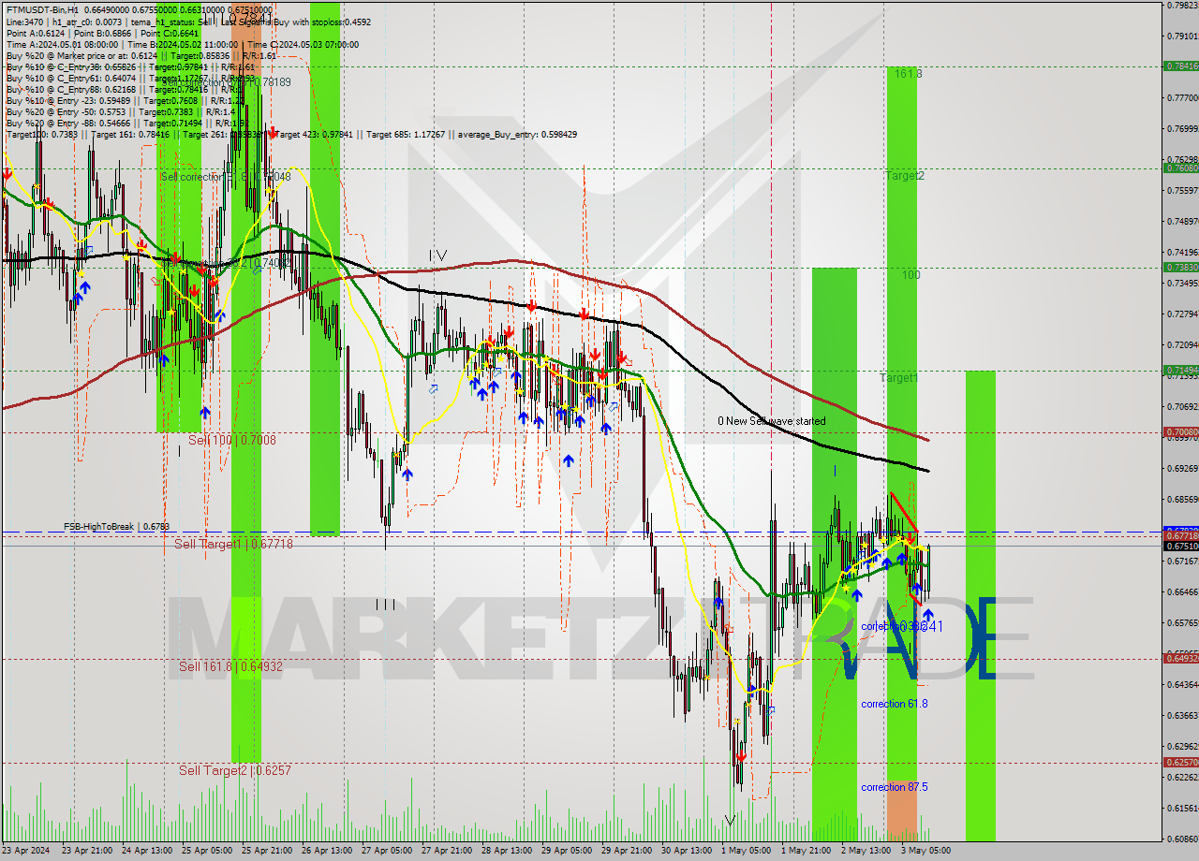The width and height of the screenshot is (1199, 861).
Task: Click the 0.65765 price axis value
Action: tap(1181, 622)
